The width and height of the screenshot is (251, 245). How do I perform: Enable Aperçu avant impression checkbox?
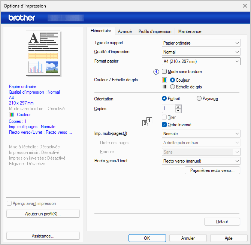click(x=9, y=203)
